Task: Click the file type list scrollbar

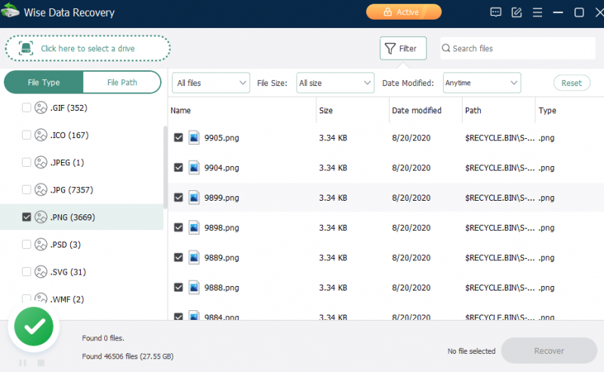Action: pos(165,168)
